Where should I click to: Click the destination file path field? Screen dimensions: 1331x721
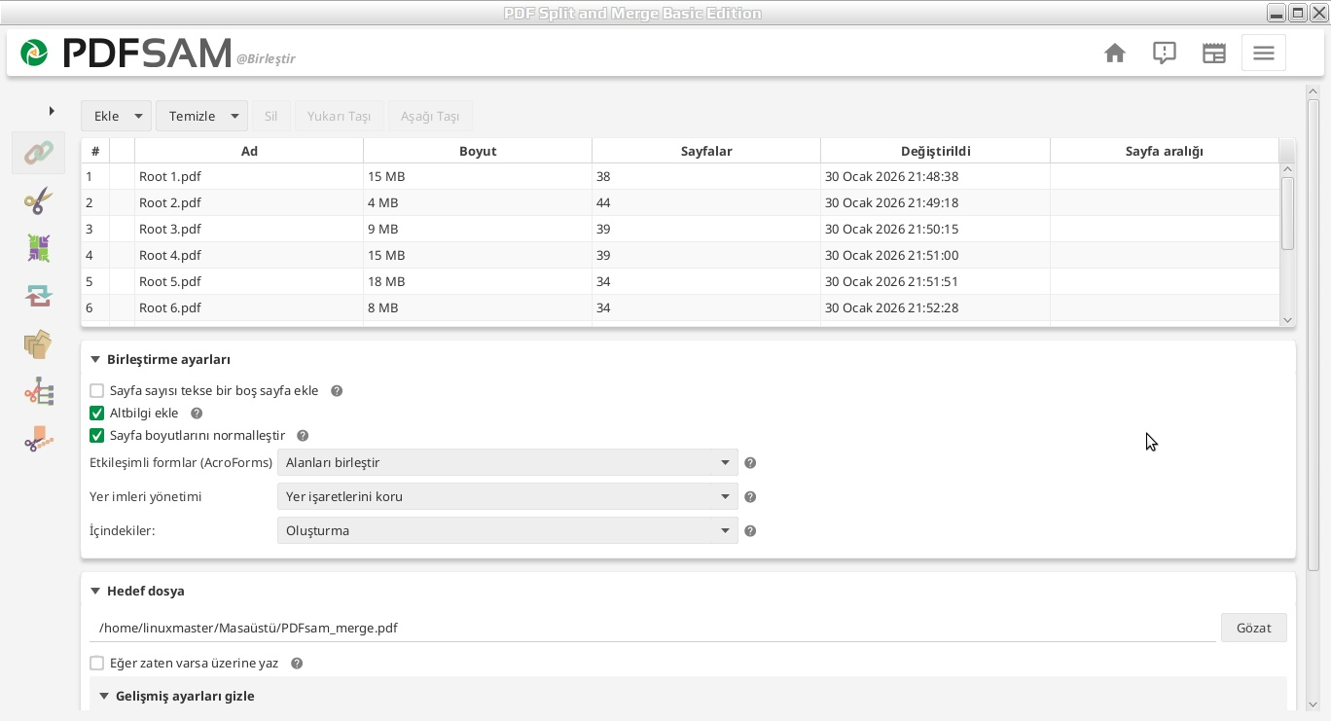tap(654, 628)
